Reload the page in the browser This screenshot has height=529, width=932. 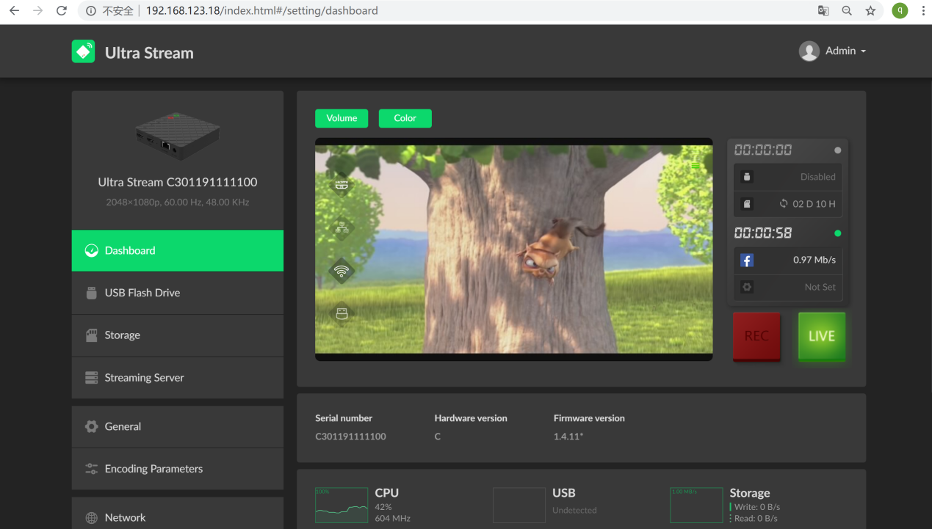62,11
